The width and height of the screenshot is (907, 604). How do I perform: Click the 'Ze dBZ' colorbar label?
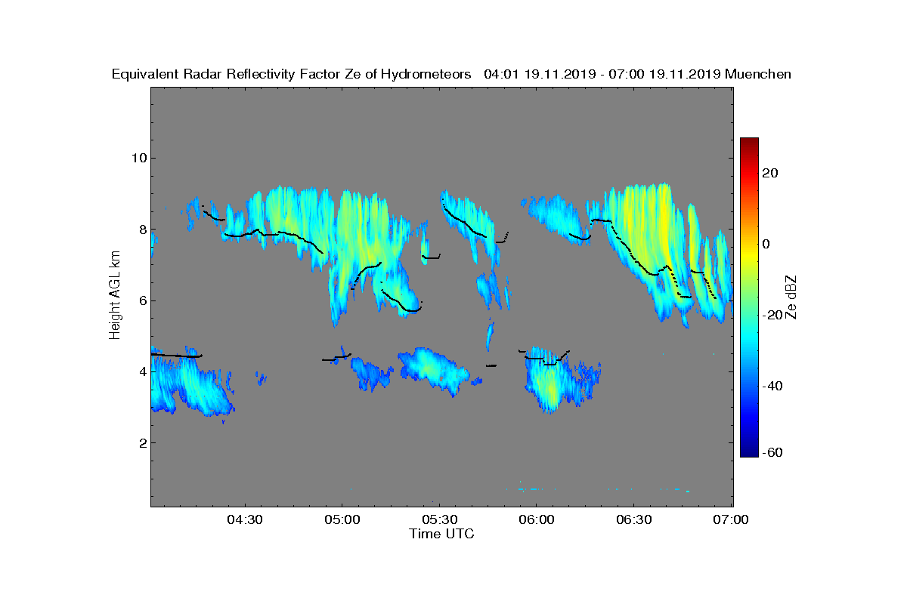pos(792,297)
